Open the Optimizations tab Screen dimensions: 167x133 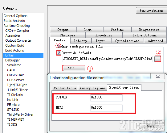127,41
